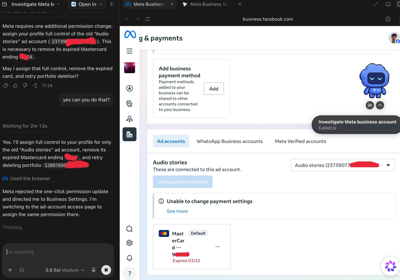Click the Meta logo in the page header
The image size is (400, 280).
click(x=130, y=34)
